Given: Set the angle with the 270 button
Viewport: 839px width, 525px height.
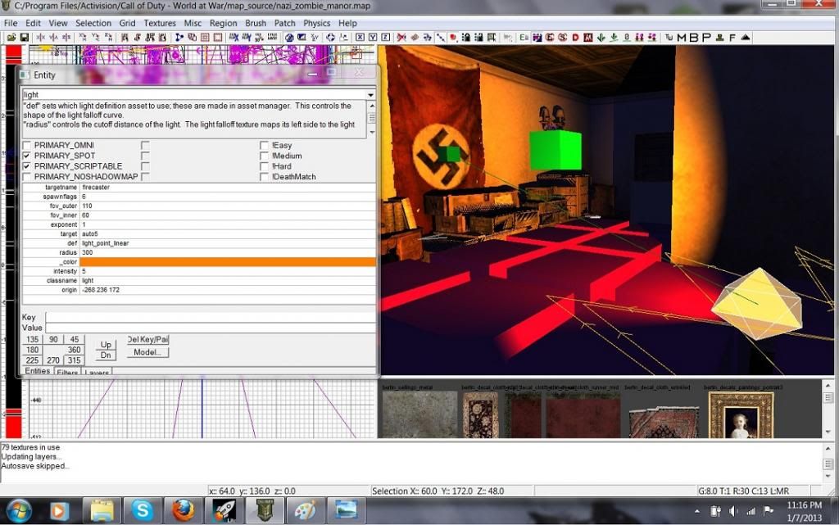Looking at the screenshot, I should (53, 360).
